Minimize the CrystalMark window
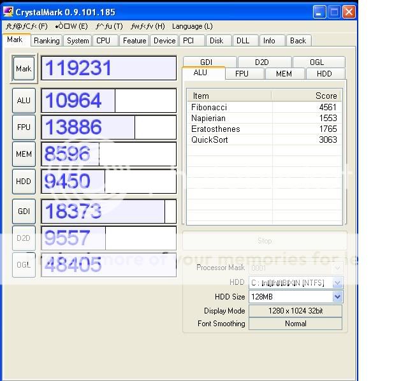Viewport: 408px width, 381px height. coord(320,11)
